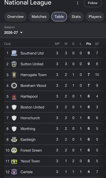This screenshot has width=106, height=178.
Task: Click the Yeovil Town club crest
Action: [x=14, y=161]
